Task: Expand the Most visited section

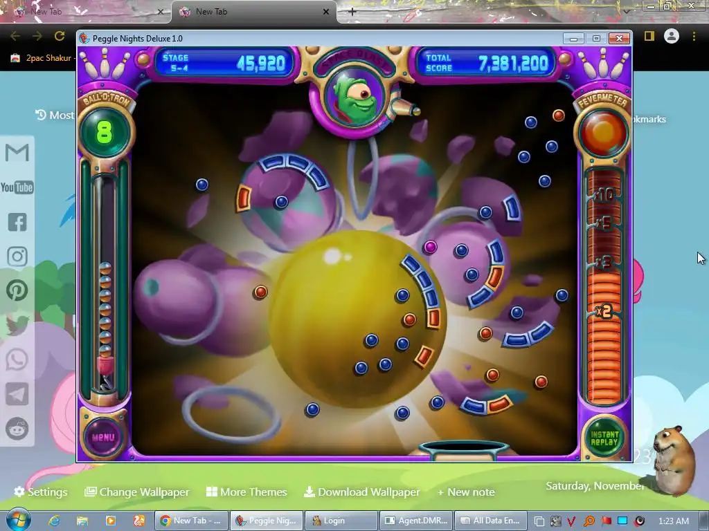Action: 55,115
